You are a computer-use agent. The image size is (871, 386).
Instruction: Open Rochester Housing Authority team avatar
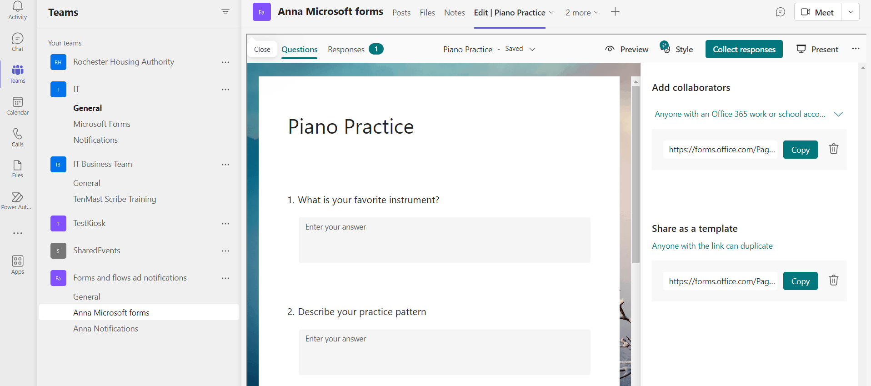[x=58, y=62]
